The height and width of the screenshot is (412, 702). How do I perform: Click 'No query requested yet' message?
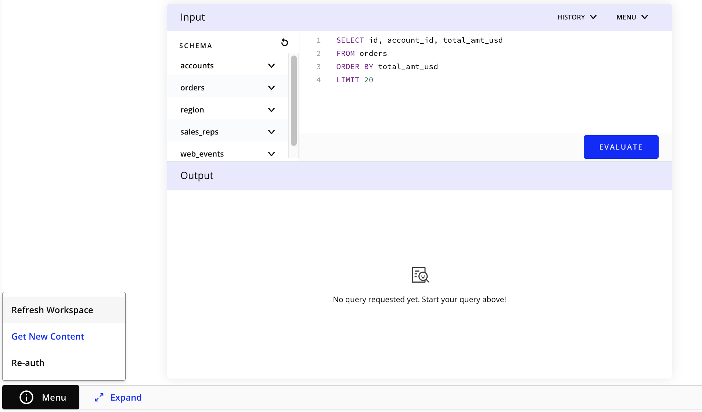click(x=420, y=300)
